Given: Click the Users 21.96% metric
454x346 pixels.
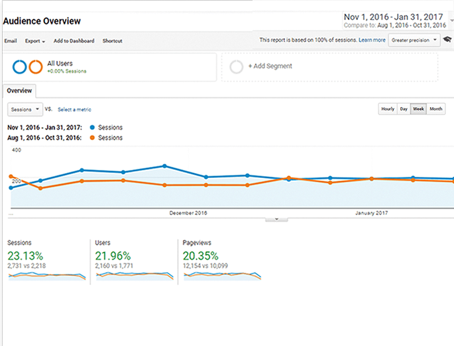Looking at the screenshot, I should pyautogui.click(x=113, y=256).
